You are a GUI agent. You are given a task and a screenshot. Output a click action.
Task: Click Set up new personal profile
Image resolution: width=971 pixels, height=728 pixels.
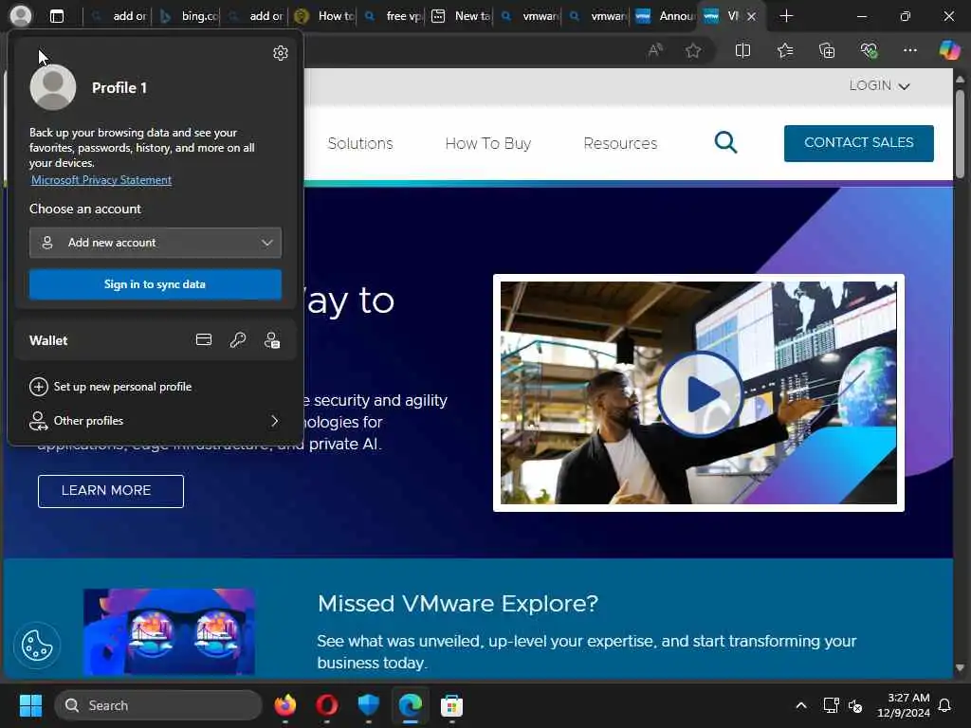pyautogui.click(x=111, y=387)
